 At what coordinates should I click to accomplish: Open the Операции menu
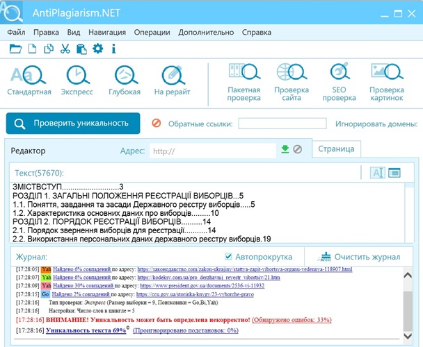[152, 33]
